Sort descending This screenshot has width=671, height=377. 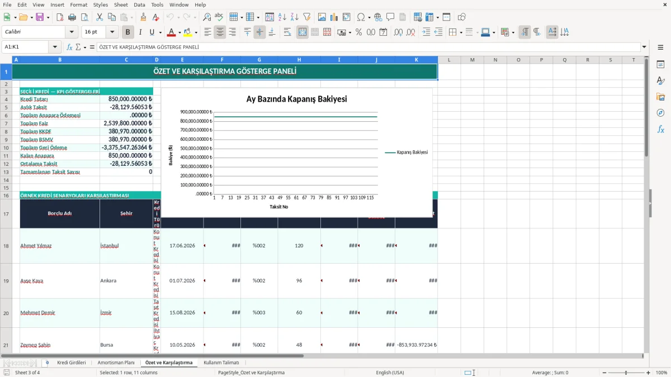[x=294, y=17]
